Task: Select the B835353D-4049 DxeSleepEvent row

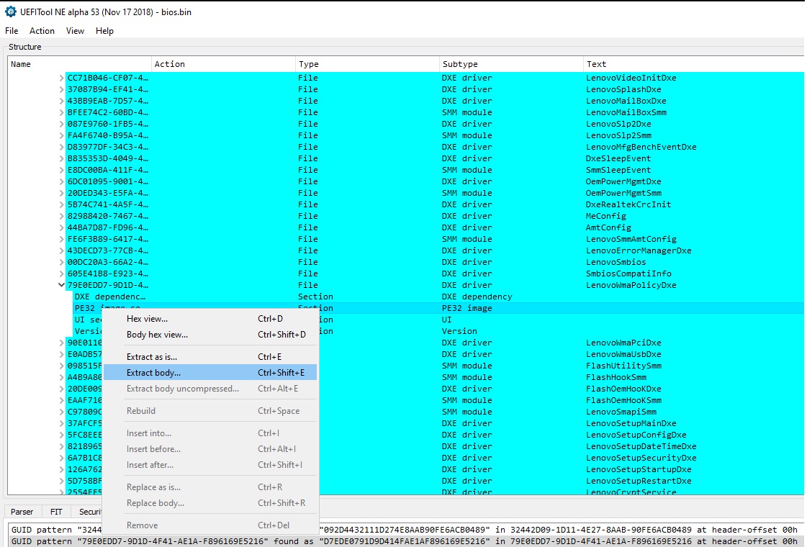Action: 434,158
